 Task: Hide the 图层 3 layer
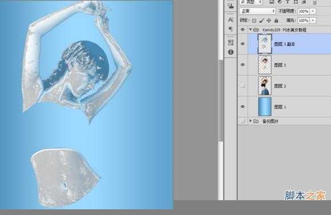coord(243,65)
